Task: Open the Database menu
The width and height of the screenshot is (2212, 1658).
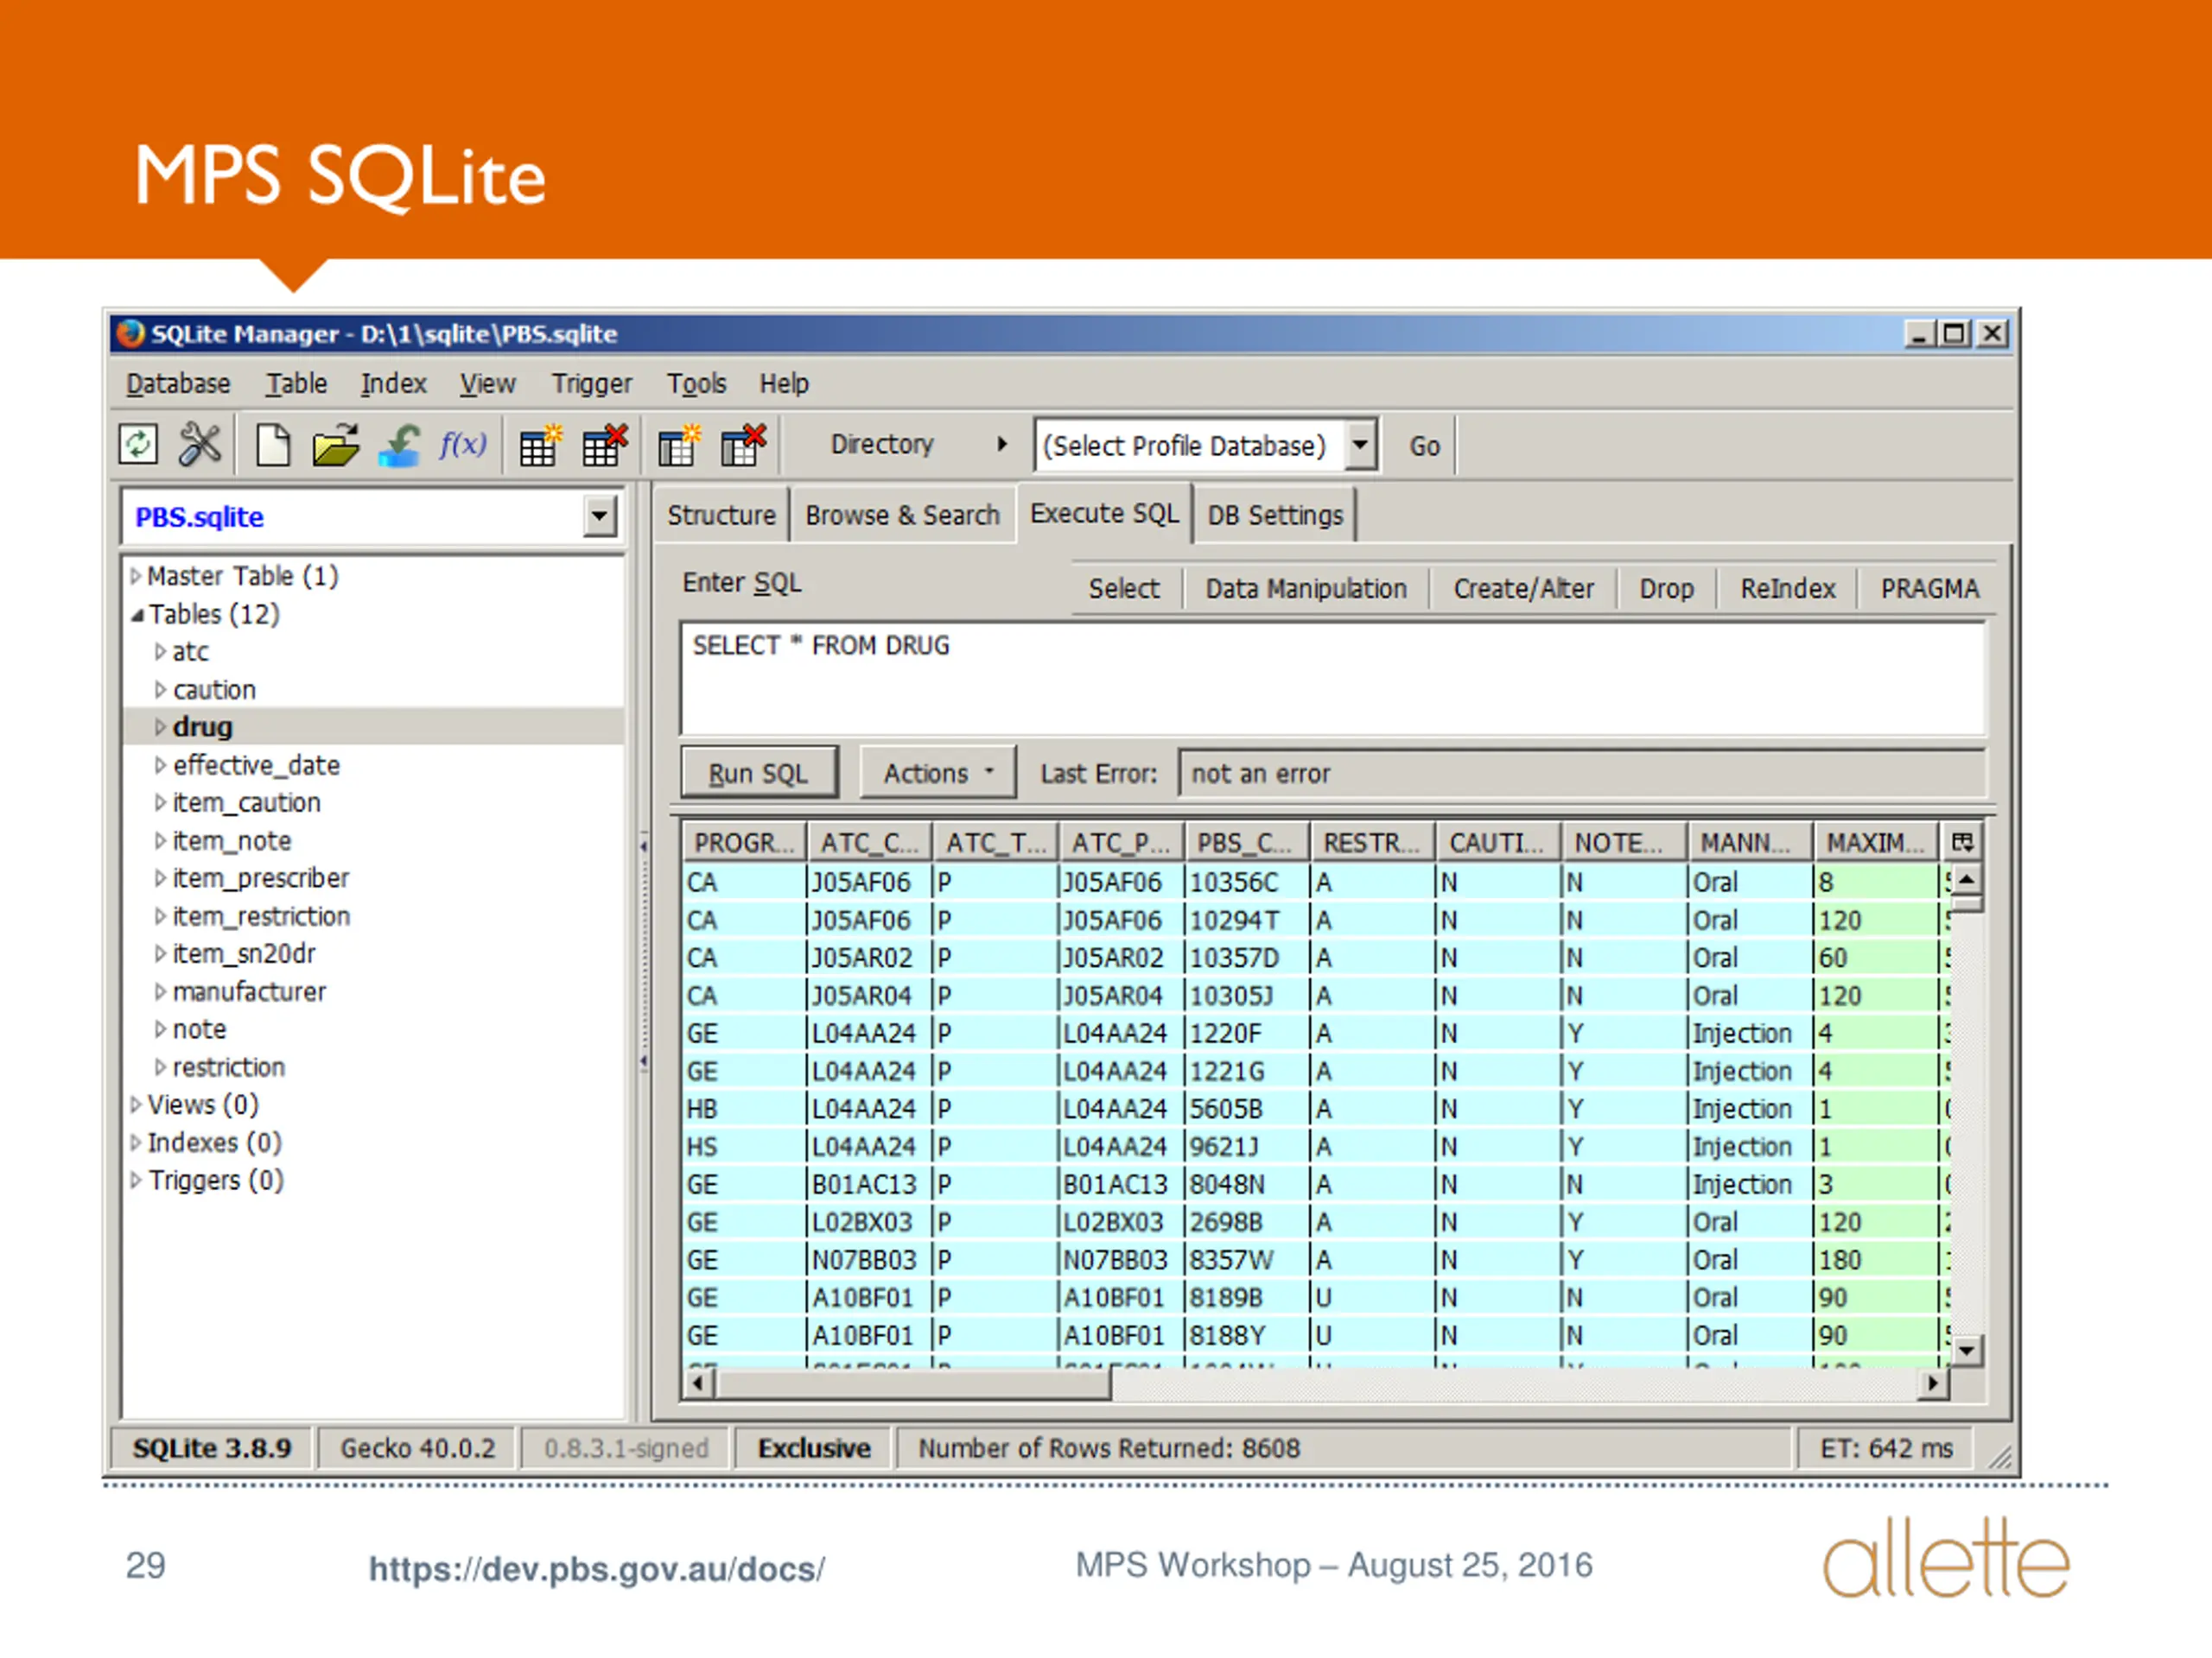Action: tap(178, 383)
